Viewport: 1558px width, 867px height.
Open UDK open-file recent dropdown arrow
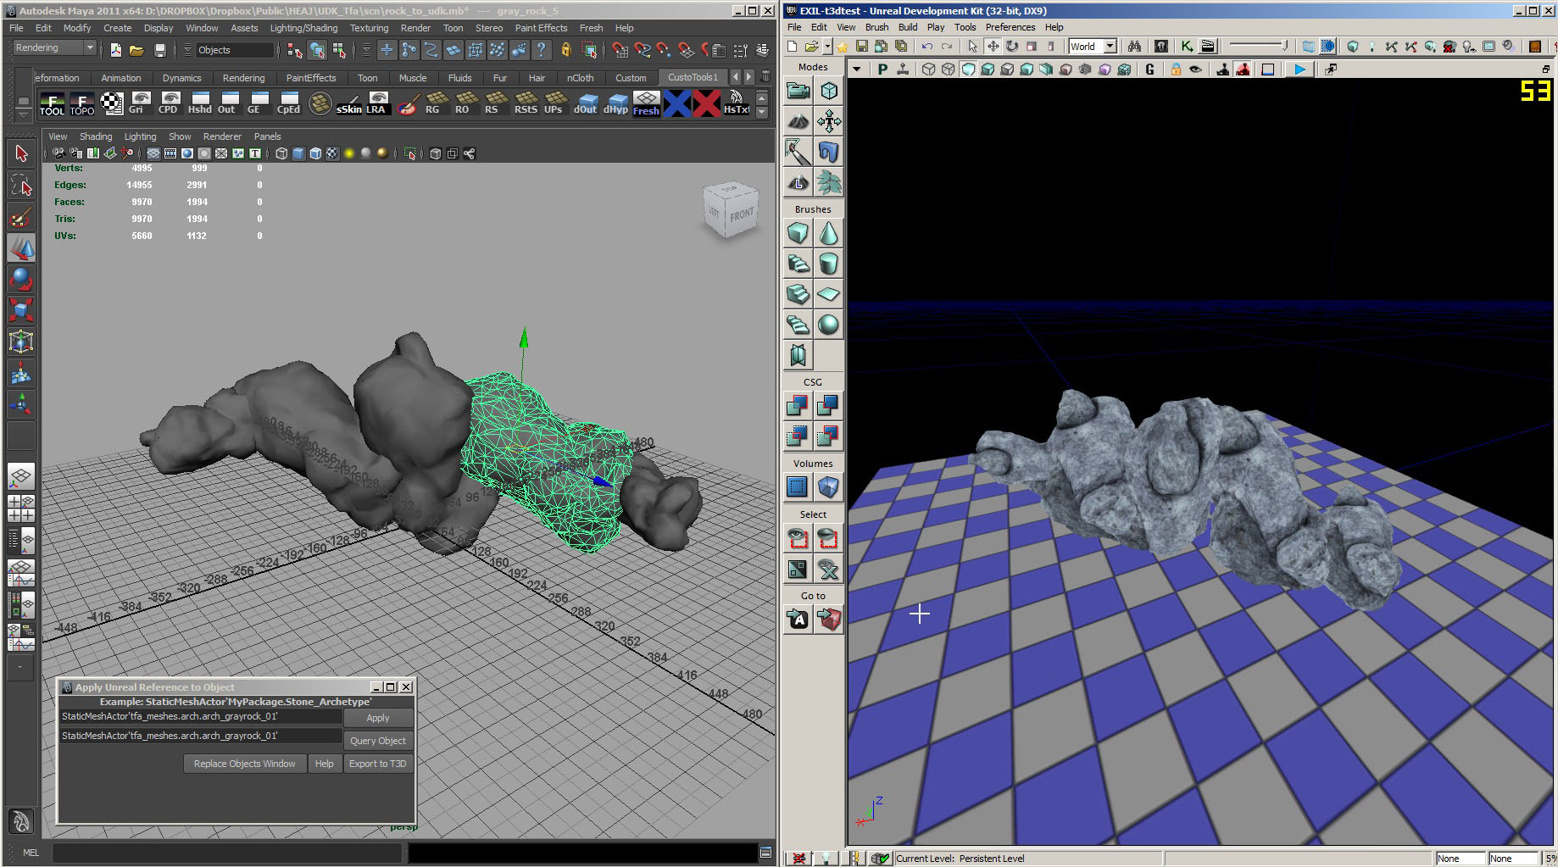tap(827, 47)
